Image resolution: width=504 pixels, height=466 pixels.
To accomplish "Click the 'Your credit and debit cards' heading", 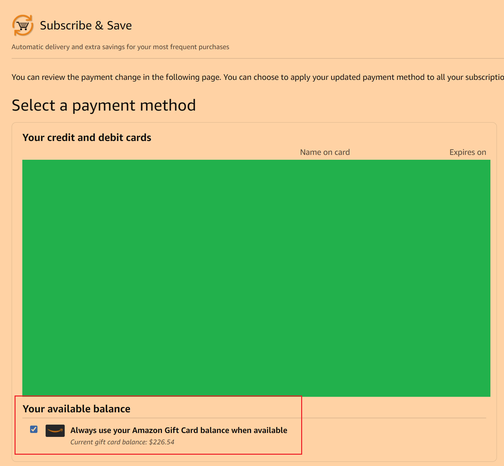I will tap(87, 138).
